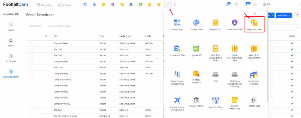Click the 'Integration 360' sidebar title
The width and height of the screenshot is (301, 118).
pyautogui.click(x=11, y=14)
